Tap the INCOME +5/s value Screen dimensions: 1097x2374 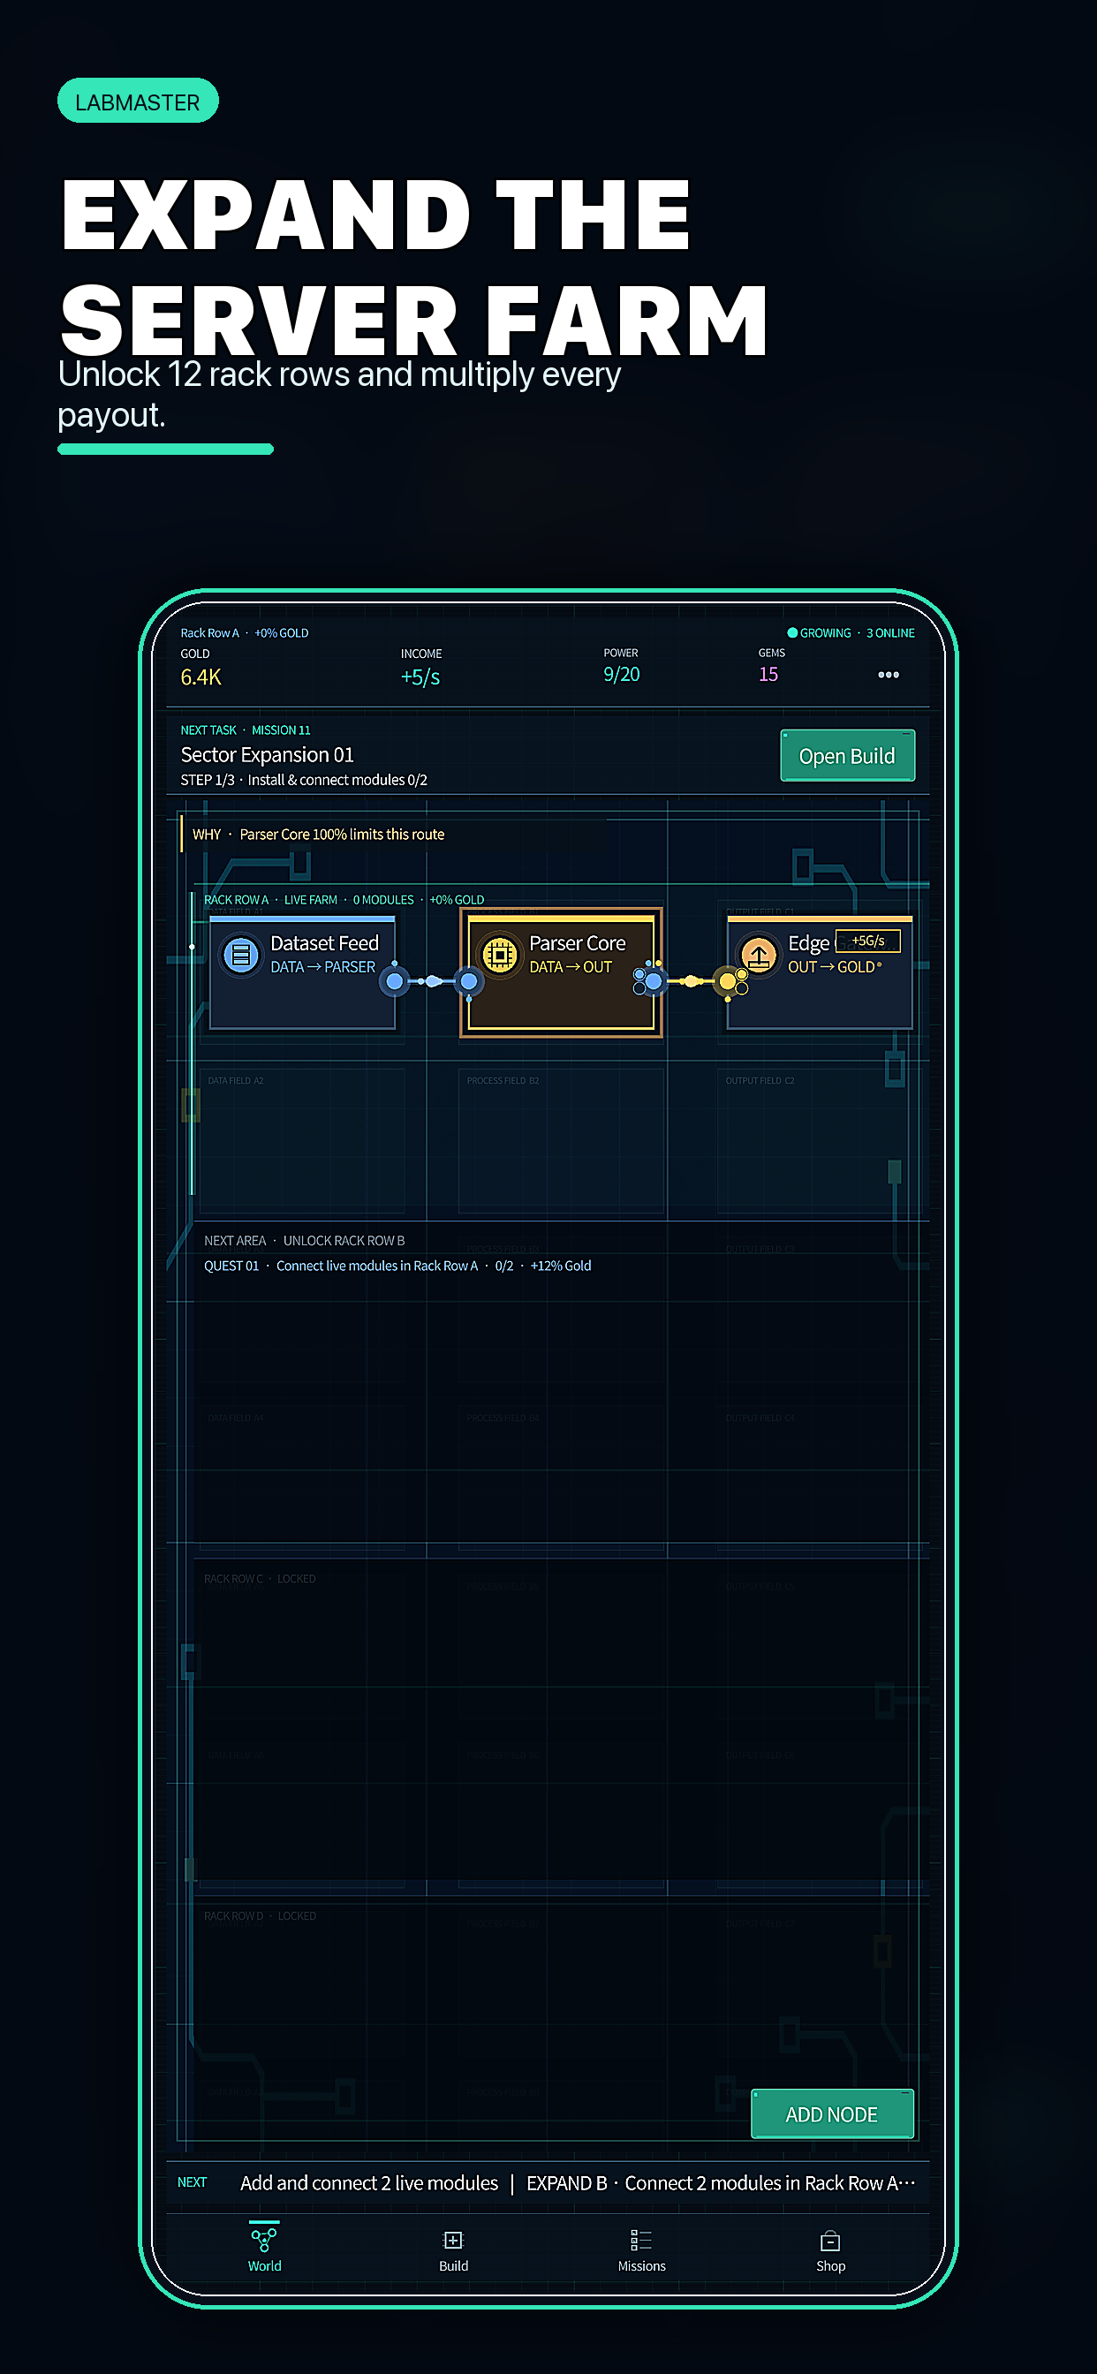[420, 677]
